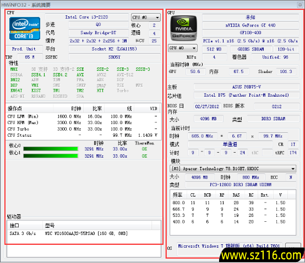
Task: Click the 型号 drive column header
Action: (97, 225)
